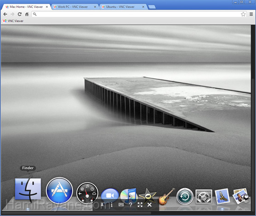Switch to the Mac Home tab
This screenshot has height=216, width=256.
click(26, 7)
